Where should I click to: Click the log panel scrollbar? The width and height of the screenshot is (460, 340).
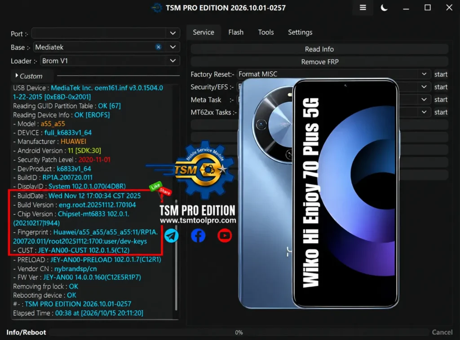tap(176, 255)
